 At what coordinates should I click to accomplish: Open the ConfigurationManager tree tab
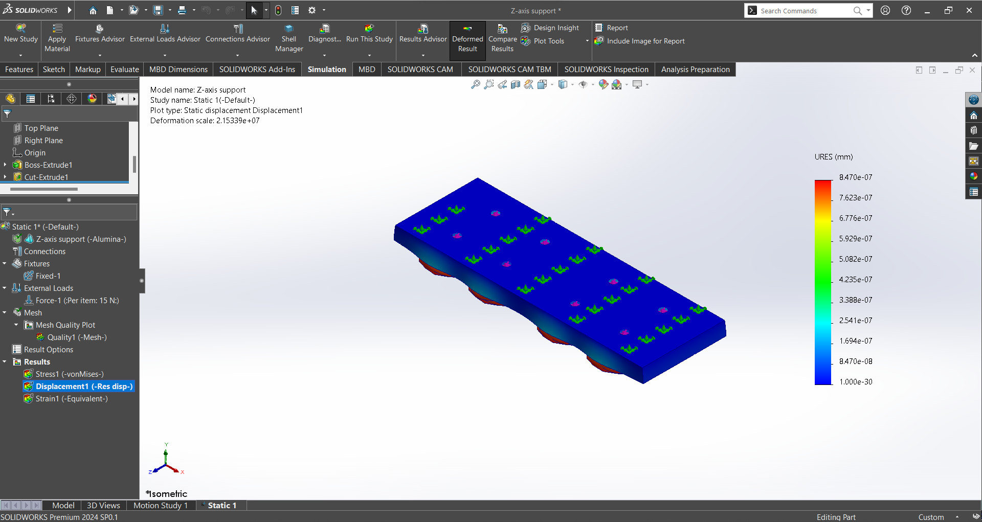click(51, 99)
